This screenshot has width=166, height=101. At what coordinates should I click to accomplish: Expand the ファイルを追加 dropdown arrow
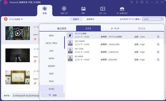point(22,19)
